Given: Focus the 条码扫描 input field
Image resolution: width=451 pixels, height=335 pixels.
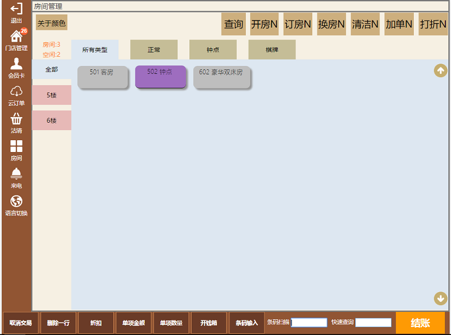Looking at the screenshot, I should pos(309,323).
